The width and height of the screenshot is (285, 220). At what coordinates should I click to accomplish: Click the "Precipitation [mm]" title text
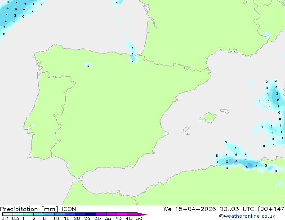29,209
